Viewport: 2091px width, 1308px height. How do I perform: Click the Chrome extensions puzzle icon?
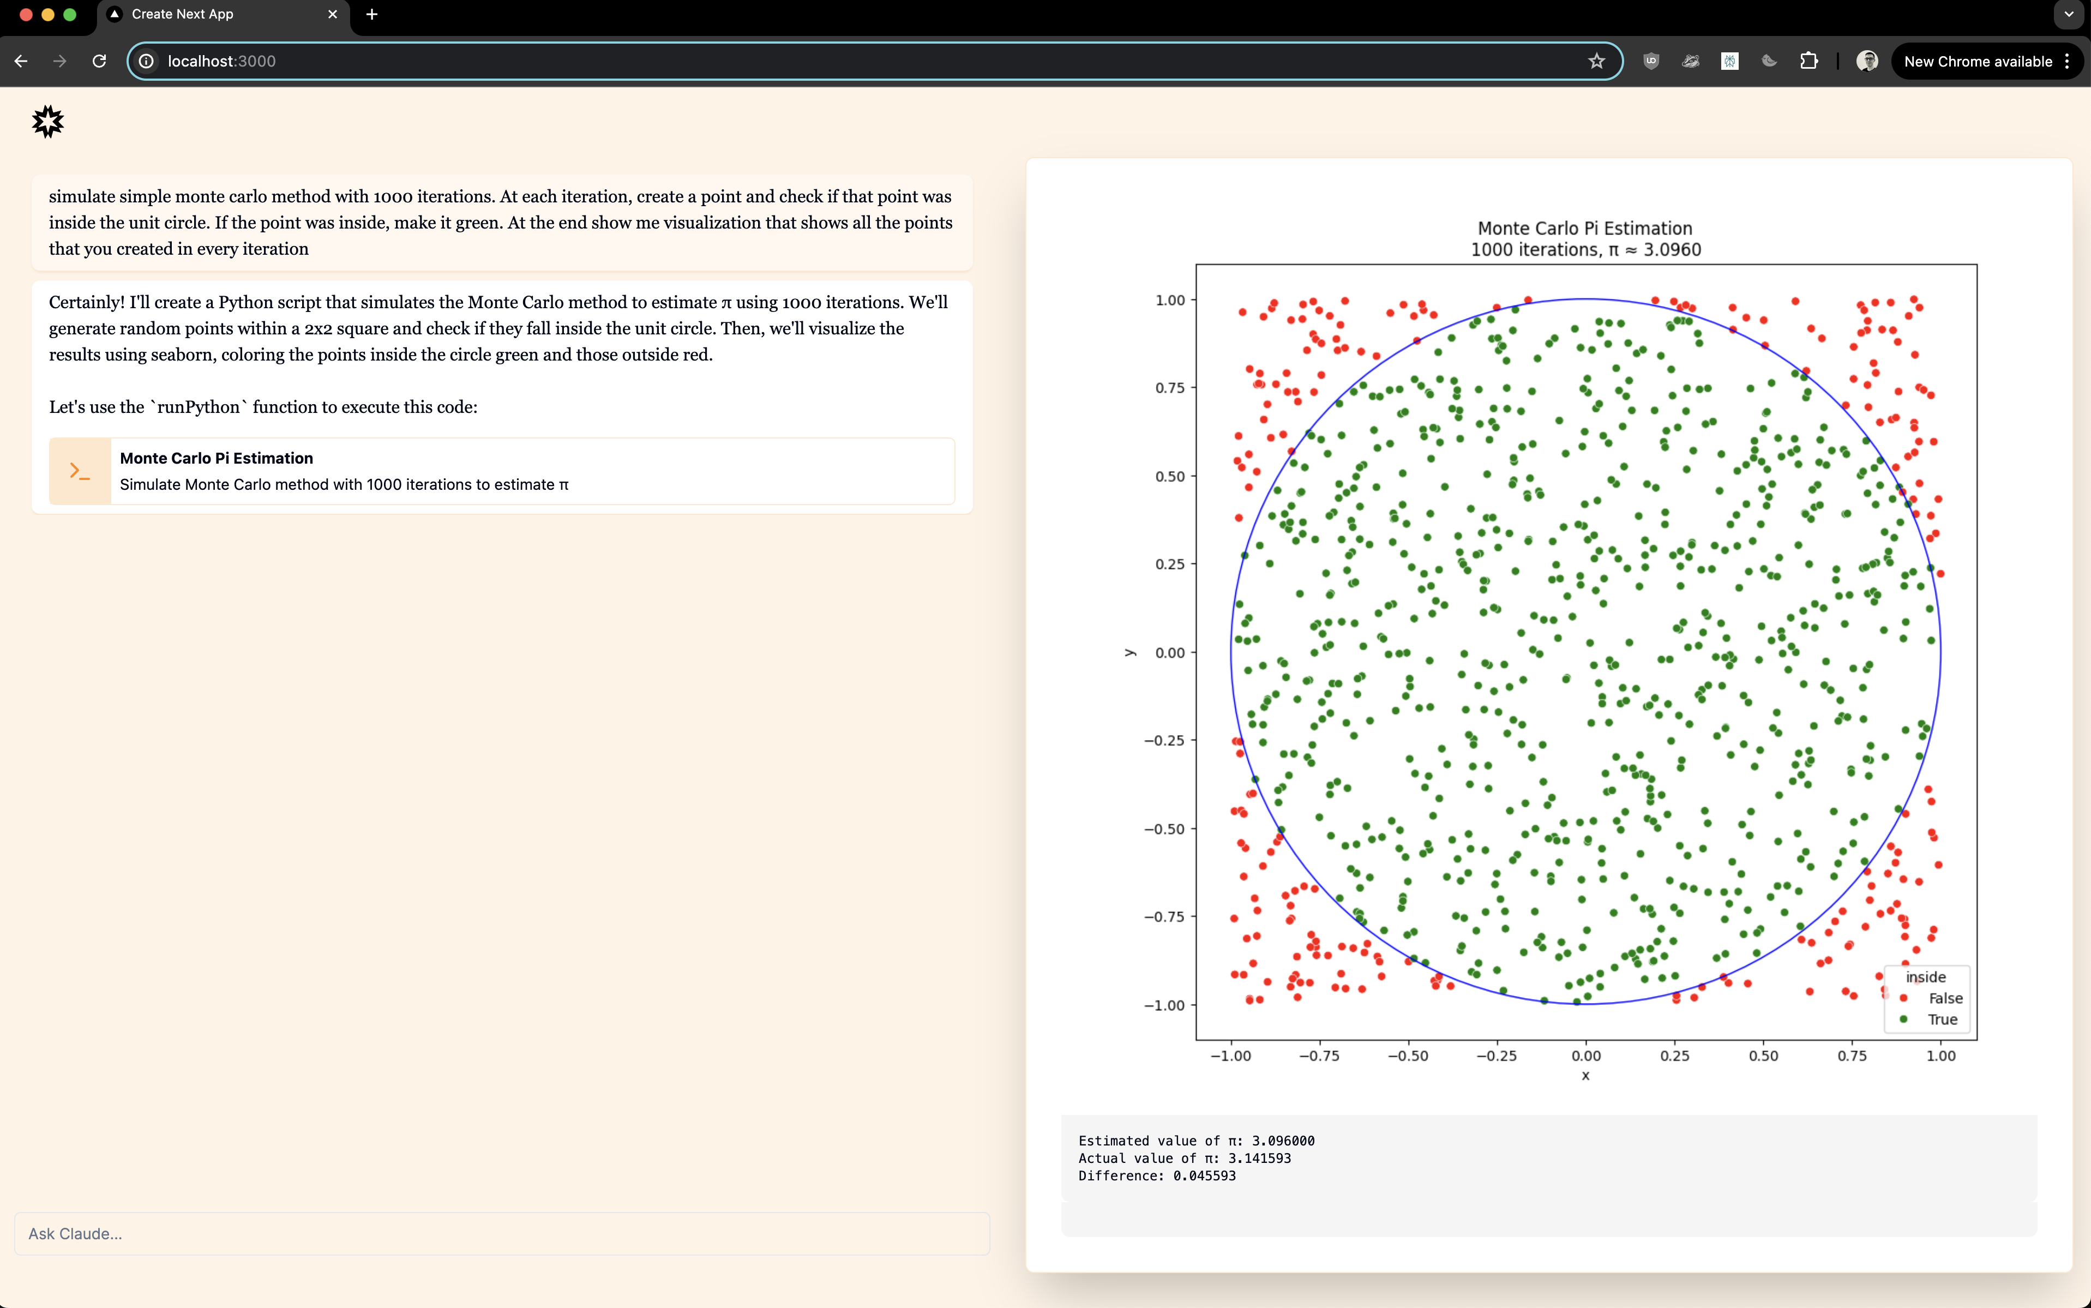click(1809, 61)
